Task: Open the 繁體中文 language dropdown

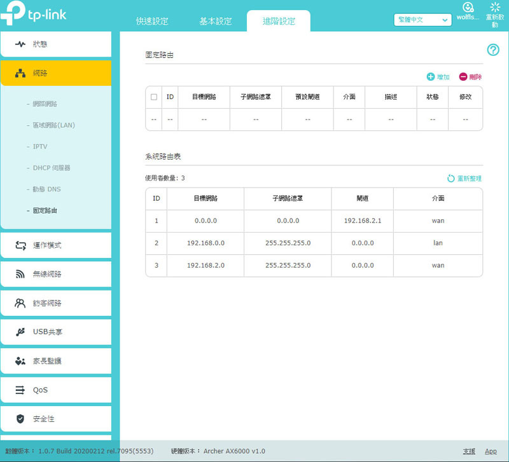Action: coord(422,20)
